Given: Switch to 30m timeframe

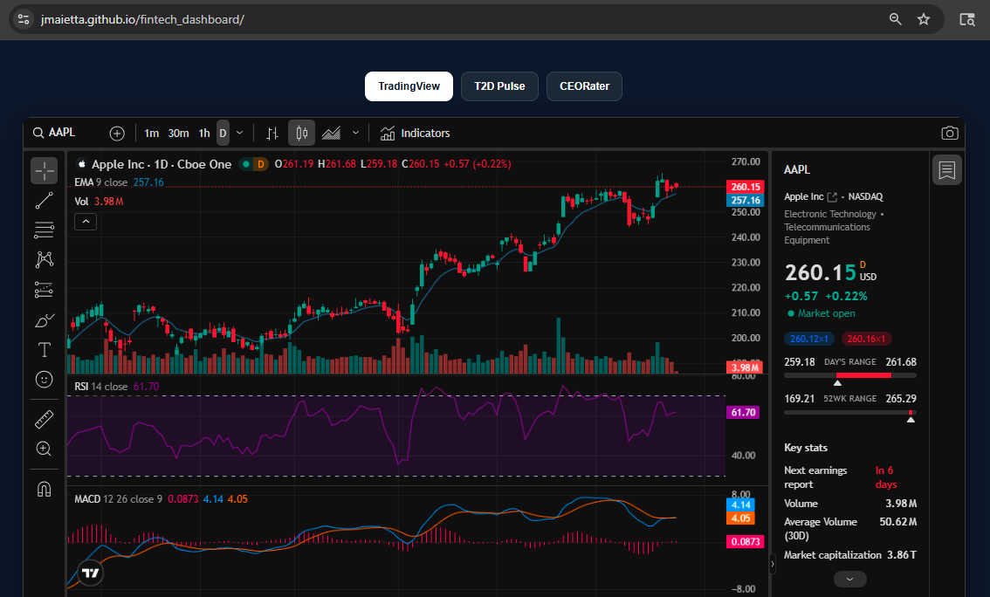Looking at the screenshot, I should 179,134.
